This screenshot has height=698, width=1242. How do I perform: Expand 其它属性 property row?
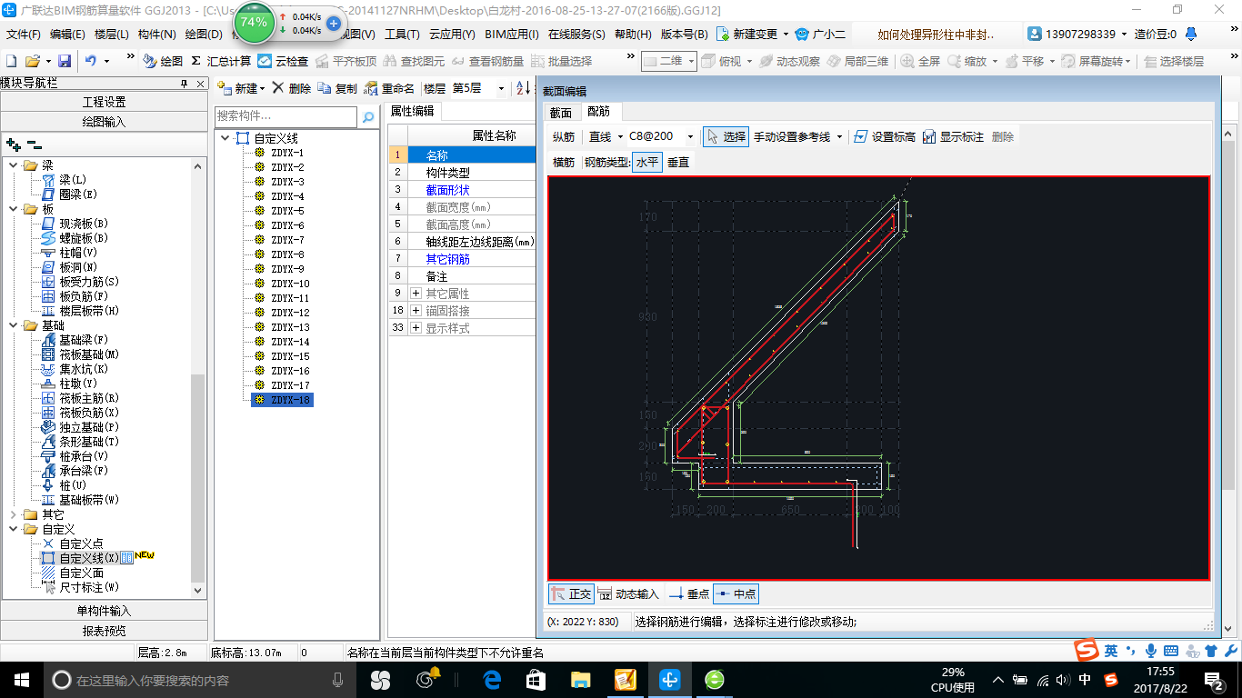416,294
